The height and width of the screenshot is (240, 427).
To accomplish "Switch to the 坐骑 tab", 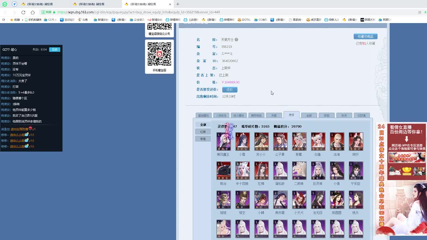I will tap(309, 115).
